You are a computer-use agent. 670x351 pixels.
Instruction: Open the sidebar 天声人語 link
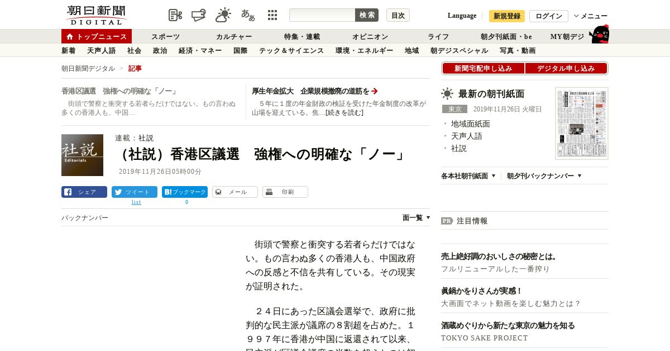[467, 136]
